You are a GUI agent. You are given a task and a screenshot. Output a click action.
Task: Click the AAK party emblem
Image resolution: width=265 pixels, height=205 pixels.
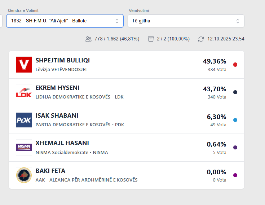coord(24,175)
